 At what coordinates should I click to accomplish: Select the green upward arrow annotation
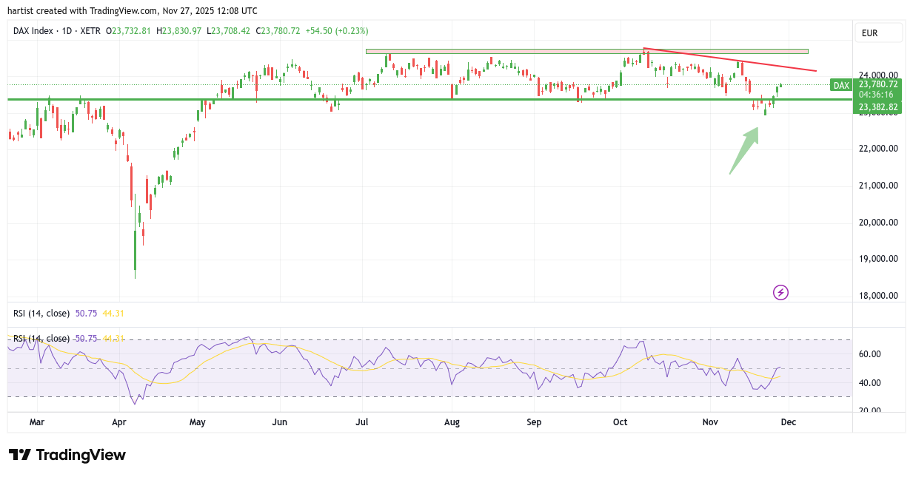[744, 151]
